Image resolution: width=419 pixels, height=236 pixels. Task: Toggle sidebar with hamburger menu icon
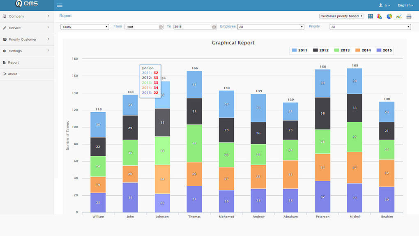tap(60, 5)
